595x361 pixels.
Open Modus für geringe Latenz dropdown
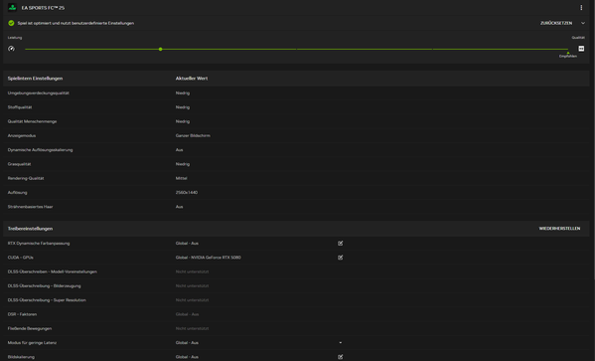tap(341, 343)
